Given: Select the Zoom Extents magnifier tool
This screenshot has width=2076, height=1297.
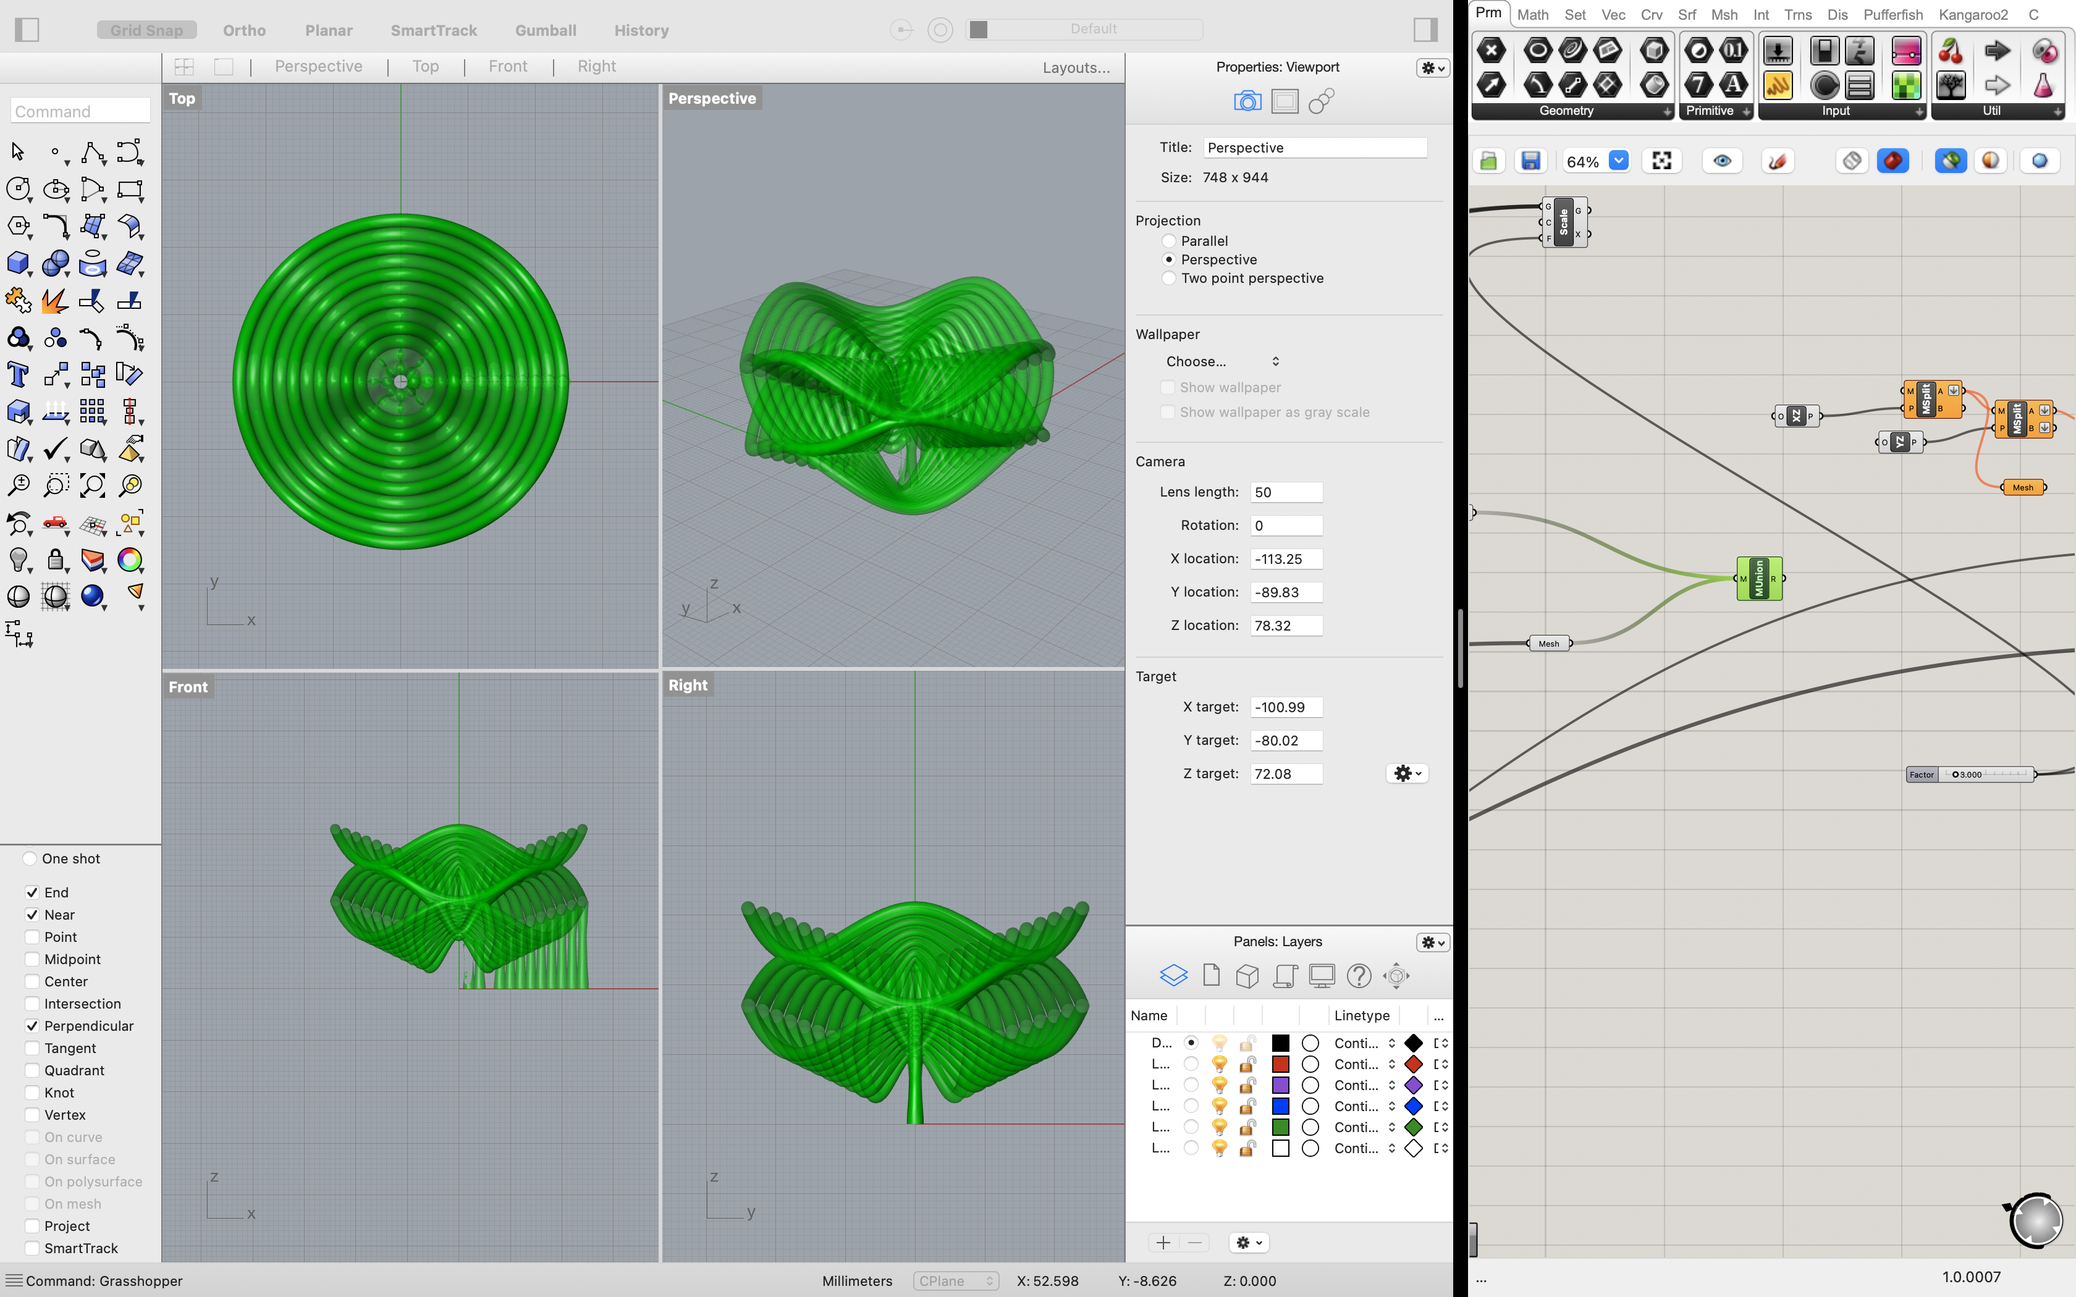Looking at the screenshot, I should click(93, 485).
